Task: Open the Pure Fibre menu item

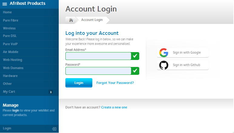Action: click(10, 20)
